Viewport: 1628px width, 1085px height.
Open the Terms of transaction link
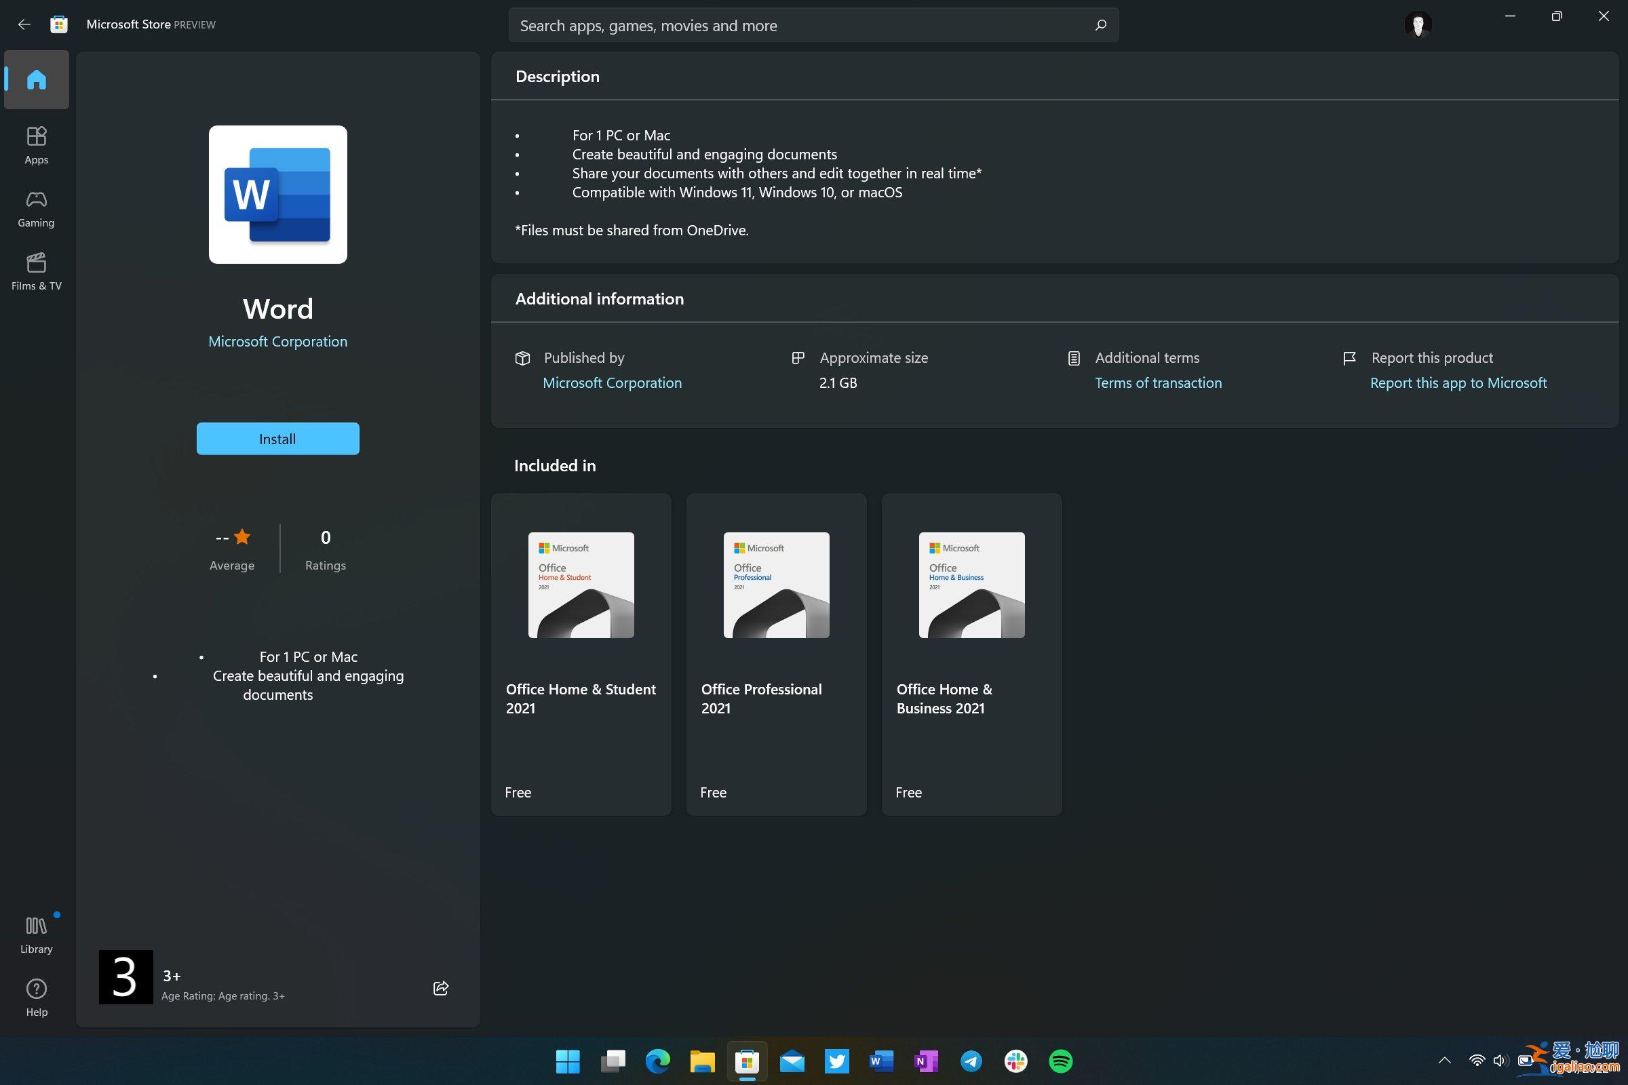(x=1158, y=382)
